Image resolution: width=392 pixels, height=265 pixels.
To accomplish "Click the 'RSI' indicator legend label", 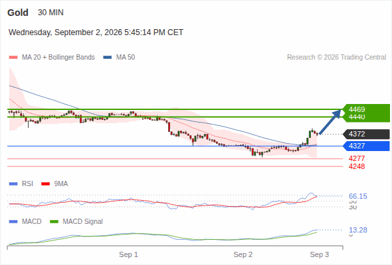I will 27,184.
